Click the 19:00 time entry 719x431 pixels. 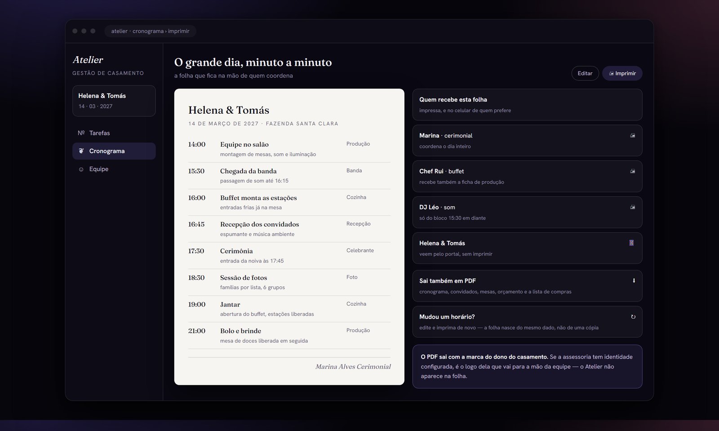(197, 304)
